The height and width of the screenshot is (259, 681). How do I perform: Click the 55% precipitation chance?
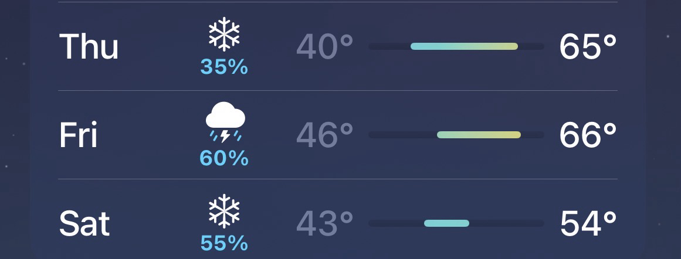tap(224, 243)
